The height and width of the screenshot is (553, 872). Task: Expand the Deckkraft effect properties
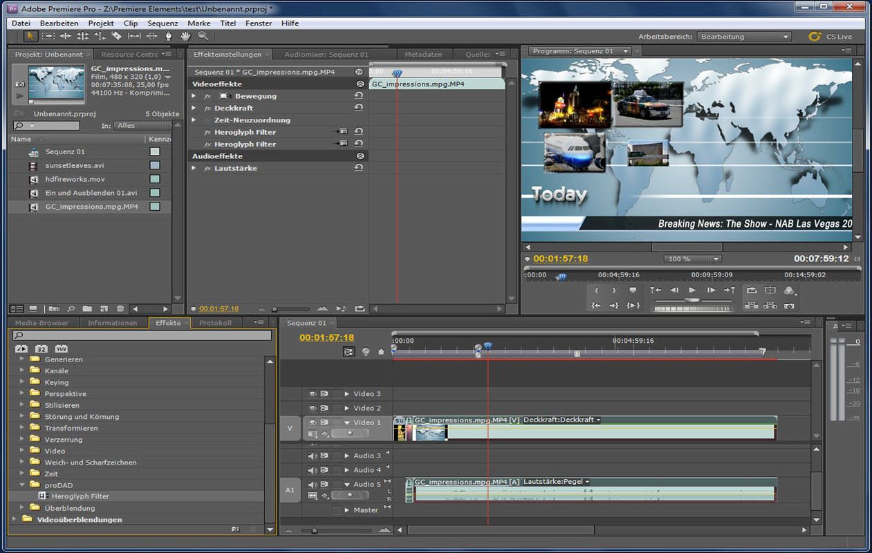point(194,108)
